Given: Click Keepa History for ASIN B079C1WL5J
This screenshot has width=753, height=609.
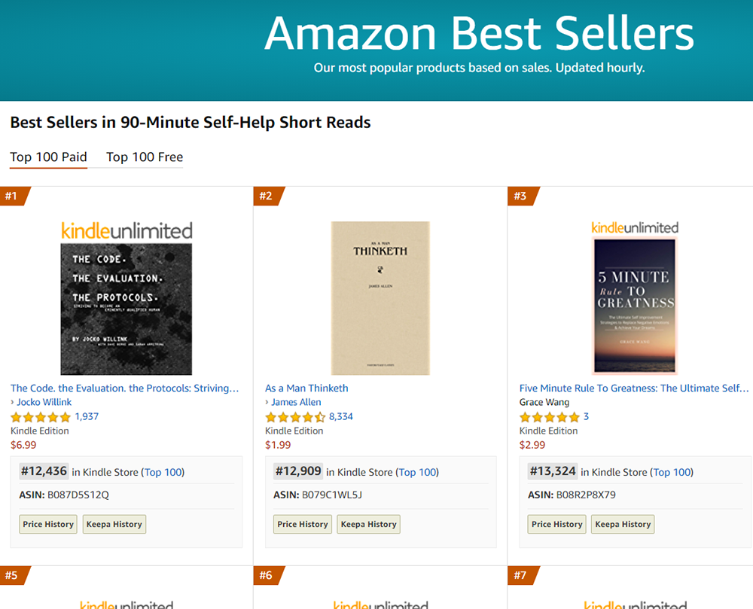Looking at the screenshot, I should pos(368,524).
